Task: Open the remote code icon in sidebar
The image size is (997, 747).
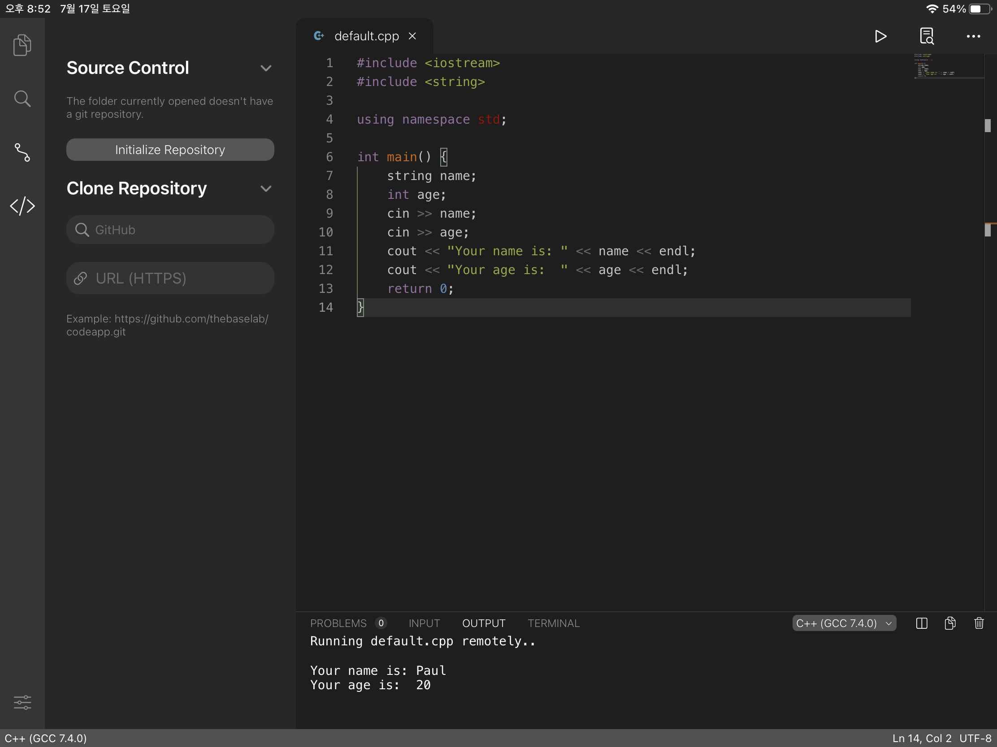Action: pyautogui.click(x=22, y=206)
